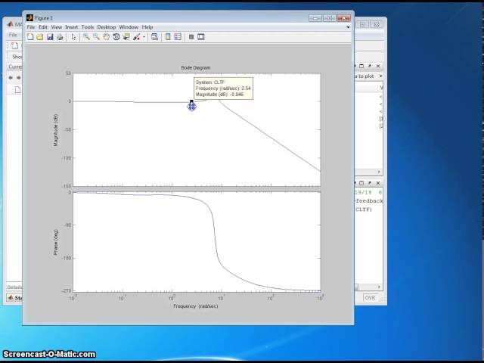Click the New file icon in MATLAB window
The width and height of the screenshot is (484, 363).
tap(14, 46)
